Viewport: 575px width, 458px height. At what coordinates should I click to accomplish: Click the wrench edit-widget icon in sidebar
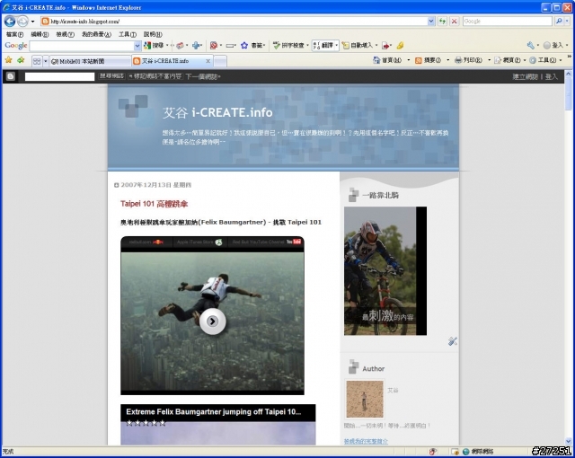453,341
